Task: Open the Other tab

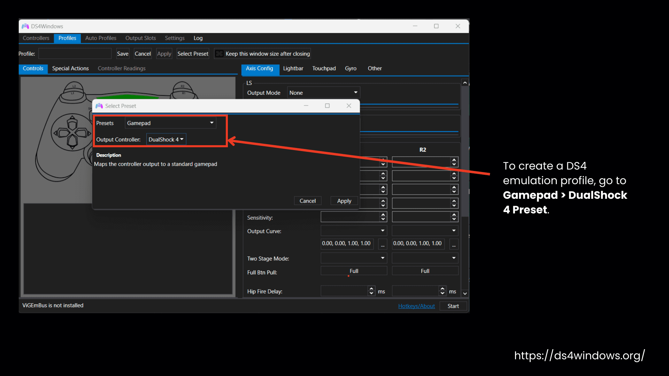Action: pos(375,68)
